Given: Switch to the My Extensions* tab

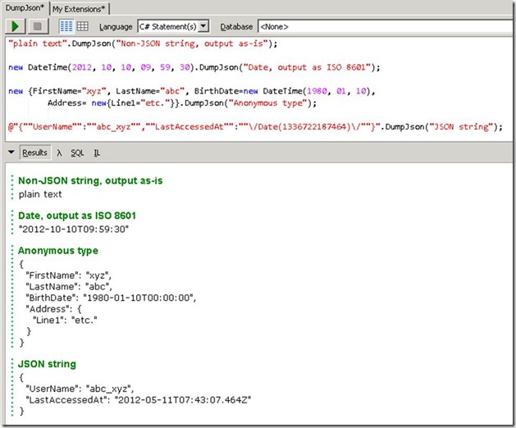Looking at the screenshot, I should 79,9.
